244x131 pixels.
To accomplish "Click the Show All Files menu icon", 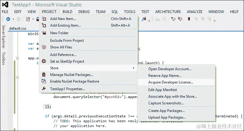I will (44, 47).
